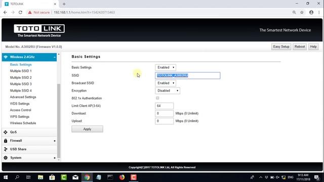The height and width of the screenshot is (182, 324).
Task: Switch to Chrome on the taskbar
Action: click(87, 177)
